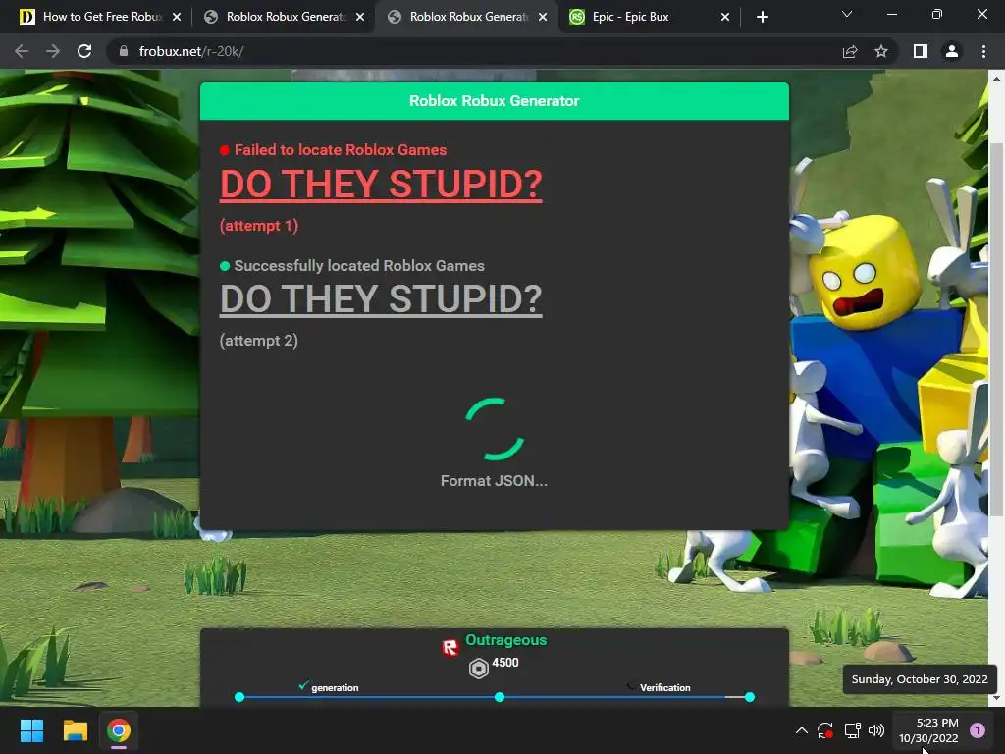The image size is (1005, 754).
Task: Click the Robux hexagon icon
Action: click(x=478, y=668)
